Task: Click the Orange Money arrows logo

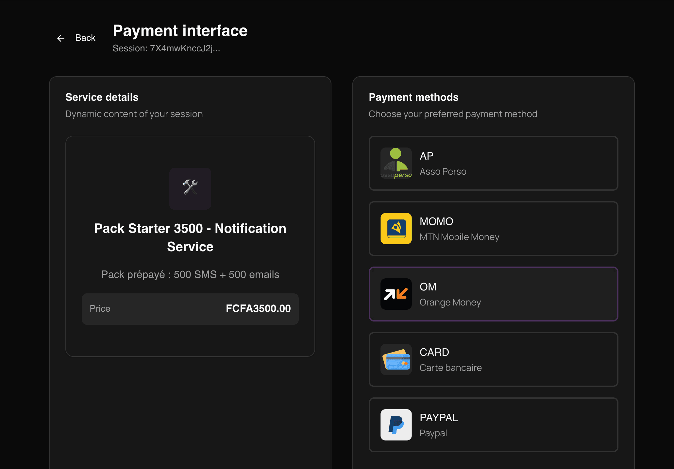Action: pyautogui.click(x=396, y=294)
